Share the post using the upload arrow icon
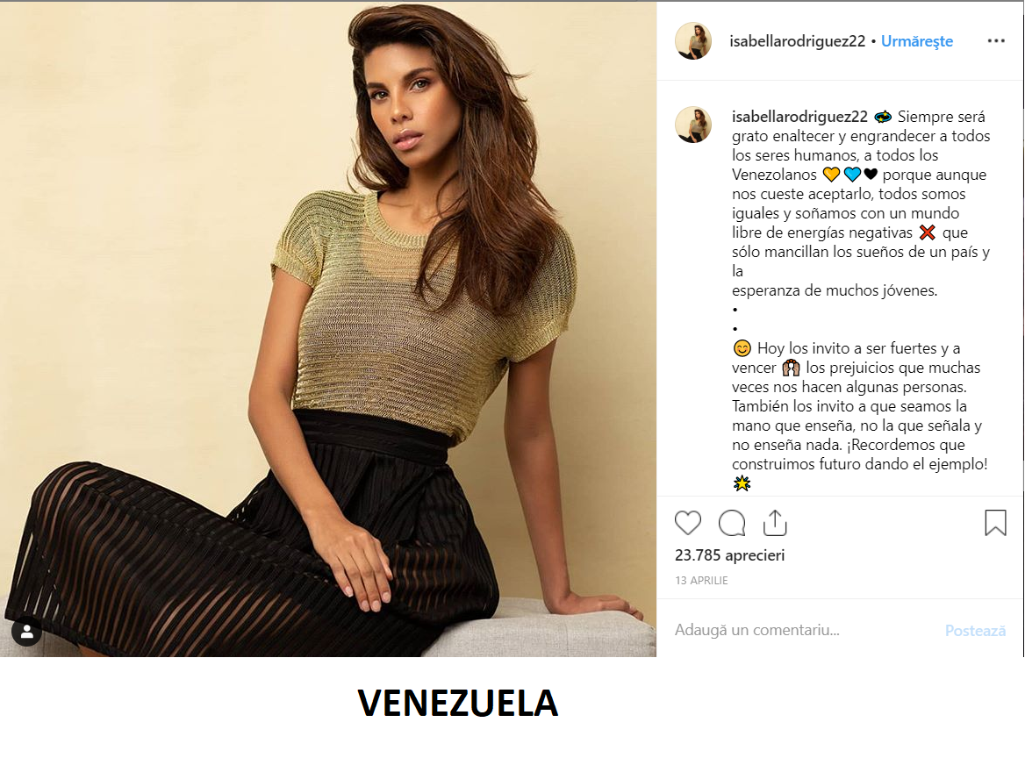Viewport: 1025px width, 758px height. click(775, 523)
